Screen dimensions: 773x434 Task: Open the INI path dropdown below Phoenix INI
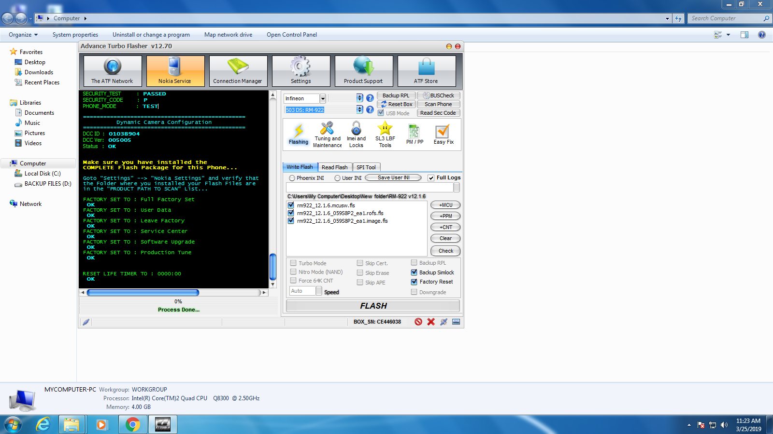click(x=457, y=187)
